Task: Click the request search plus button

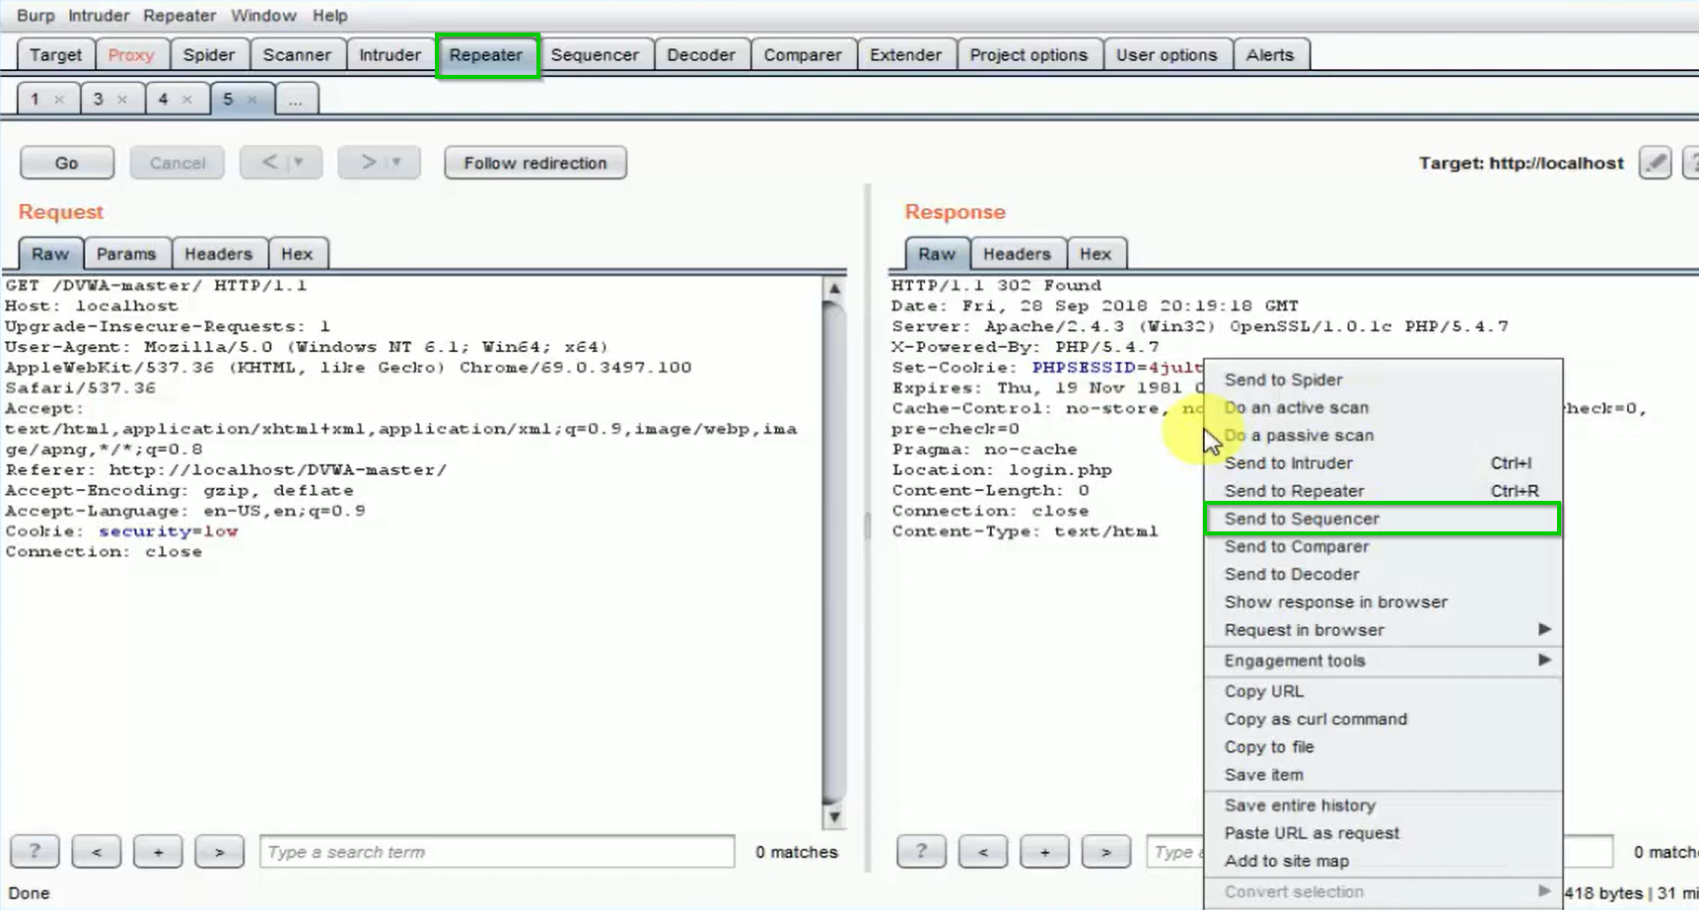Action: (158, 851)
